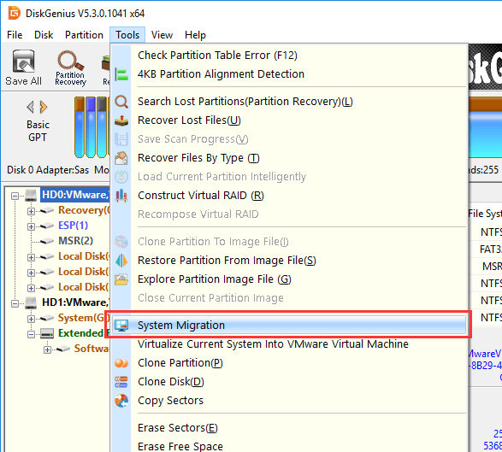Expand the Software partition node

(47, 349)
